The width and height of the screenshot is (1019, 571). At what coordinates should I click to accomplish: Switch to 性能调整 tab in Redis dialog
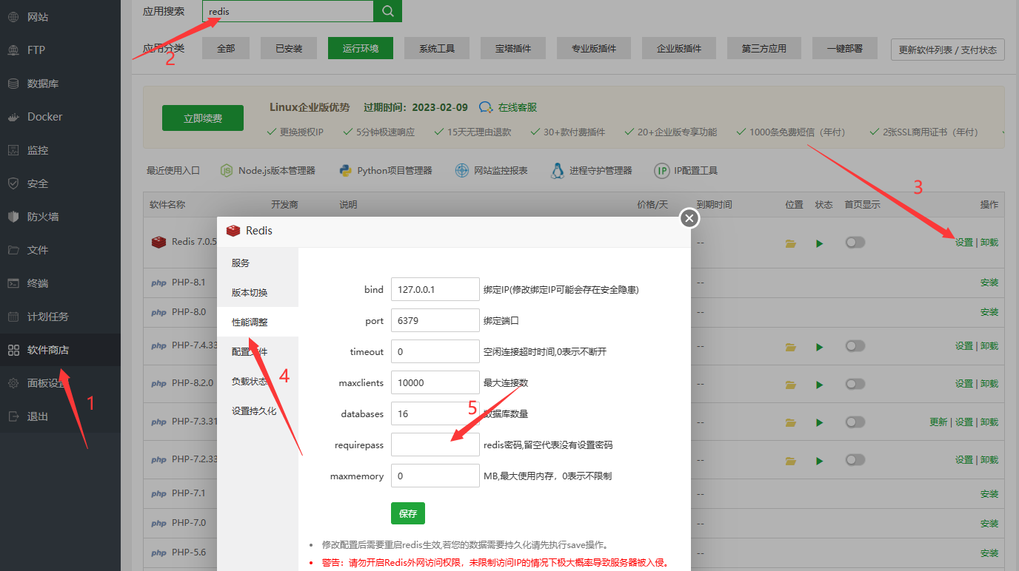click(258, 322)
